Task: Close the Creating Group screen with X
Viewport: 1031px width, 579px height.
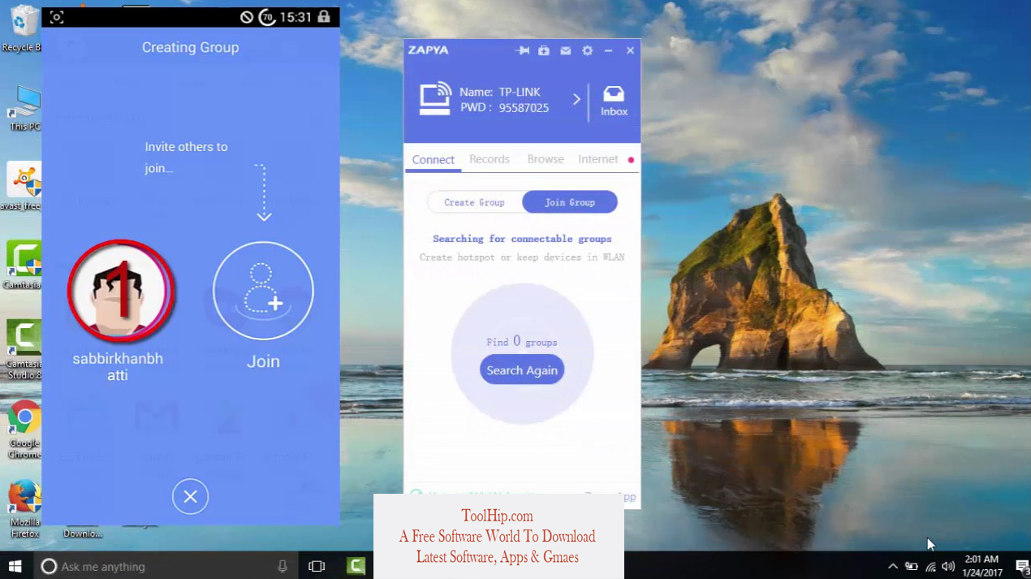Action: point(190,496)
